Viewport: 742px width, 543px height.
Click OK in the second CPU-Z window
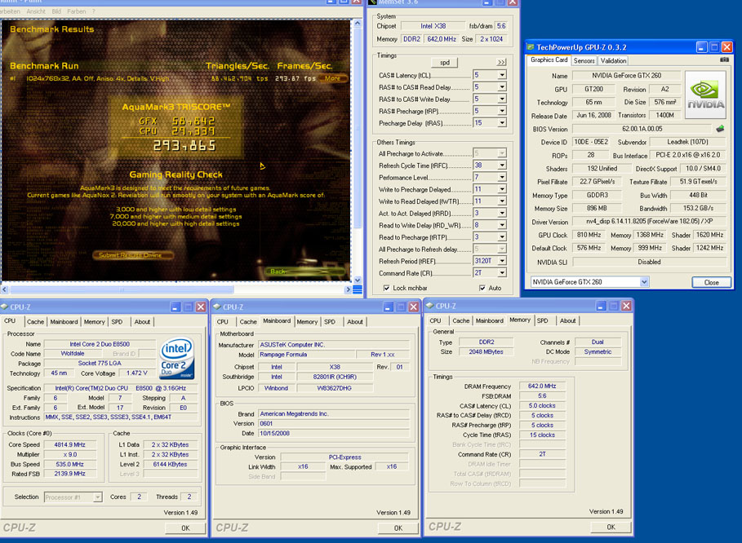(398, 528)
